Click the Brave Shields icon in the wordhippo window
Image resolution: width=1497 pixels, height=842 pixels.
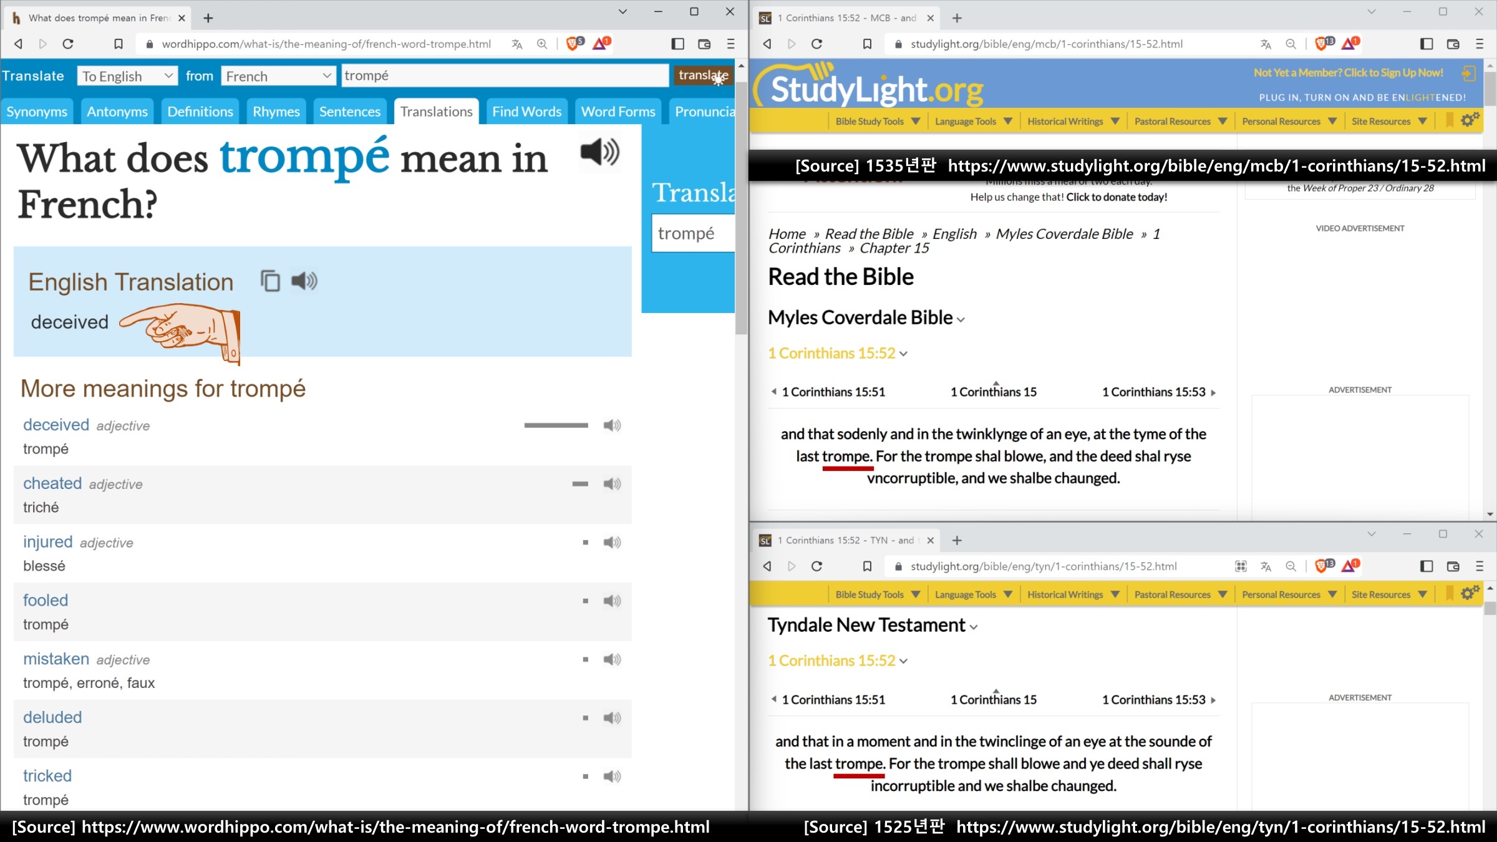tap(573, 44)
